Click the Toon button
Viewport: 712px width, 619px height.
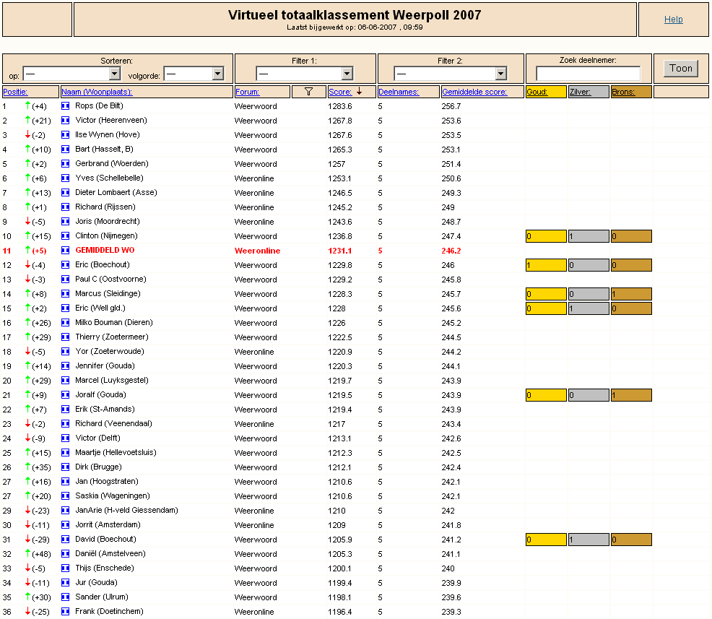(x=681, y=68)
